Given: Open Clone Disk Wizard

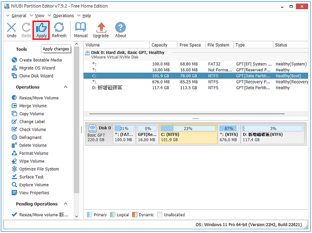Looking at the screenshot, I should (32, 76).
